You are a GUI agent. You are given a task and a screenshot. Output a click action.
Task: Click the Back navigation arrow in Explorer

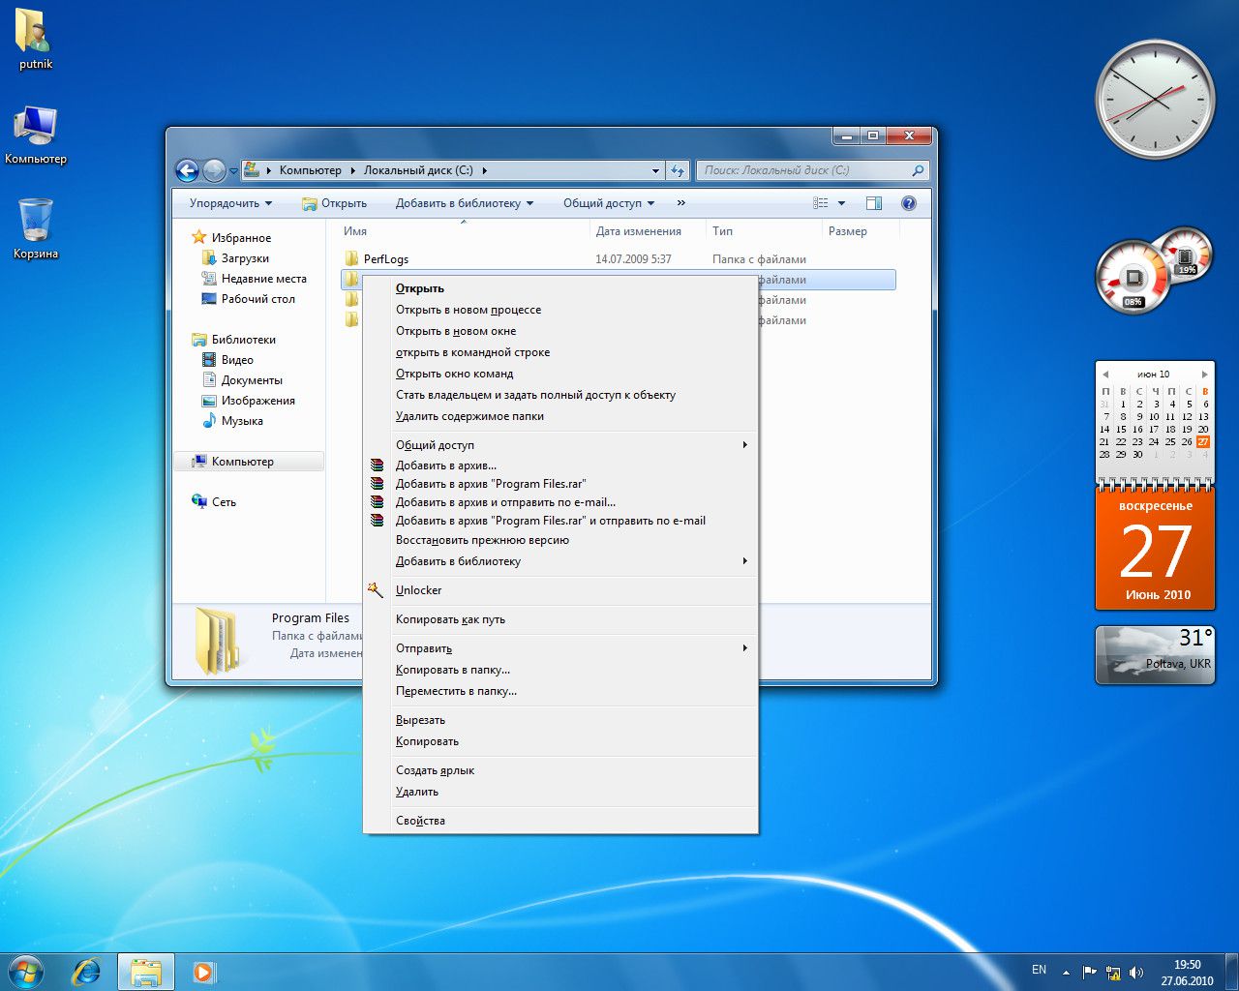click(187, 171)
